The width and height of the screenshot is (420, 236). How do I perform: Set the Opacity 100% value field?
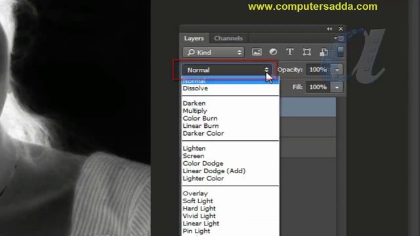click(x=318, y=70)
